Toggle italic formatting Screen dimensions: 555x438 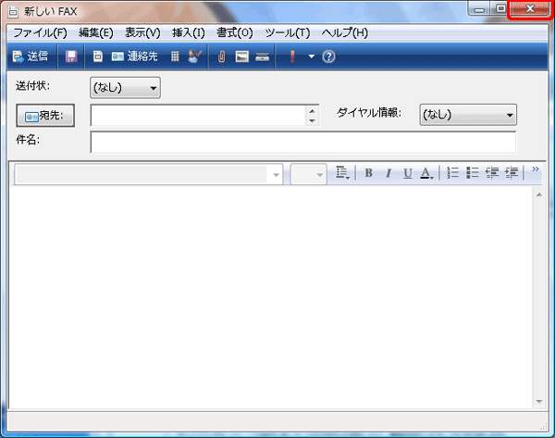[x=388, y=172]
